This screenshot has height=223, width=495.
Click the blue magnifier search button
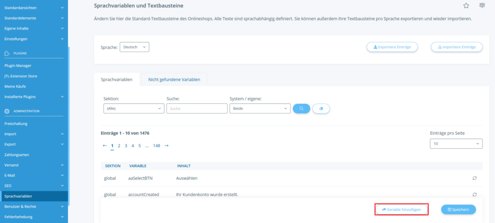[301, 109]
